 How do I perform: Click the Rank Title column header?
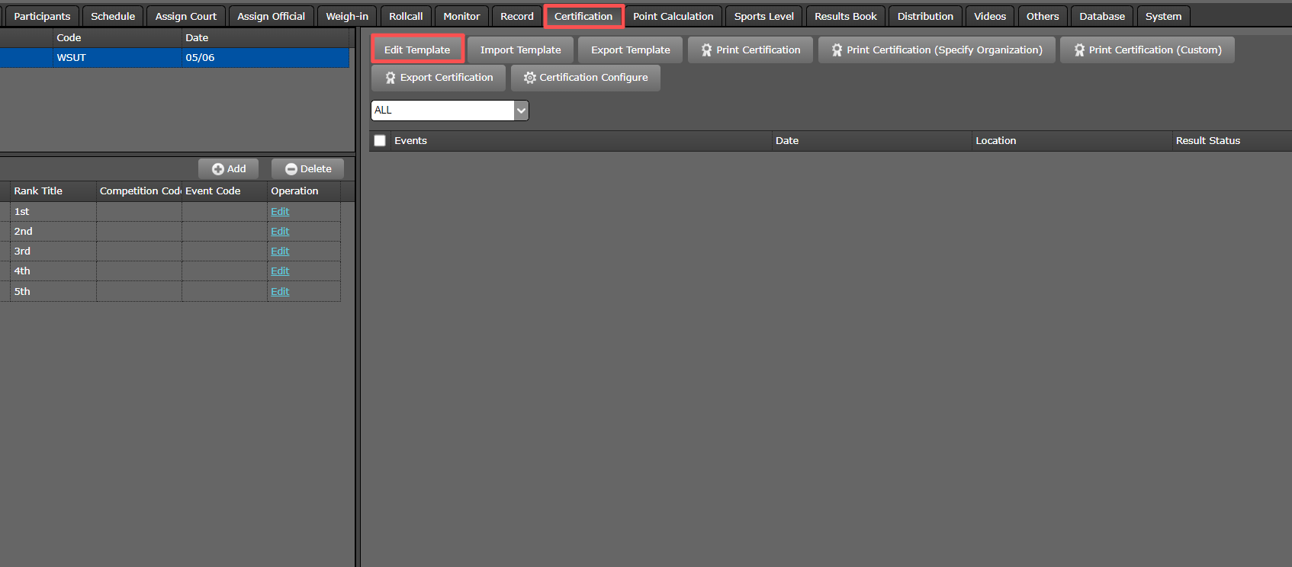point(53,191)
